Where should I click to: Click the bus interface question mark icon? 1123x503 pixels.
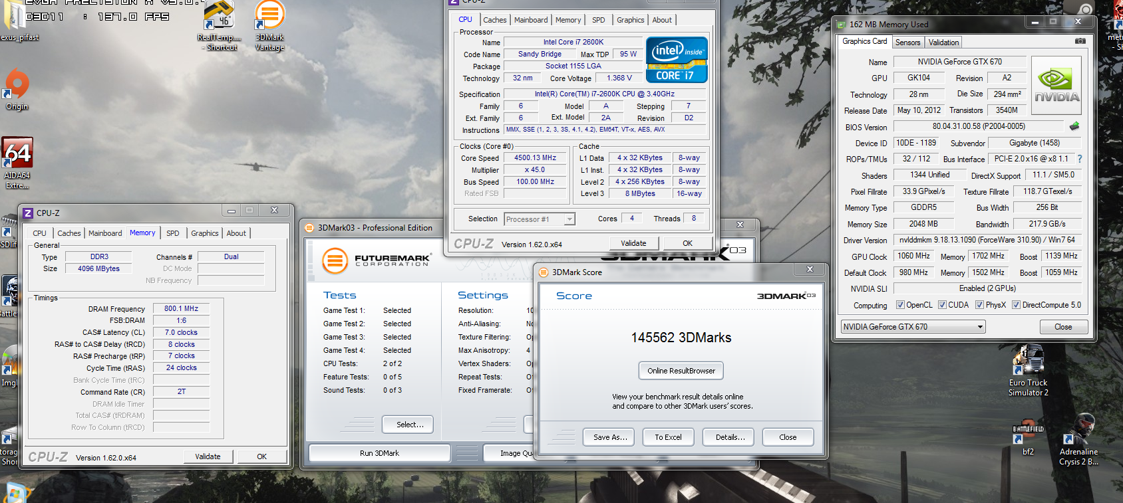[1079, 159]
